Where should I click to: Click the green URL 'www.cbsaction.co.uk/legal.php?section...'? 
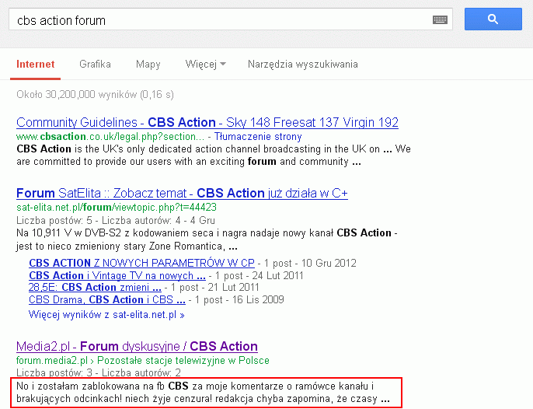tap(110, 136)
